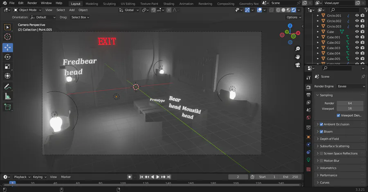This screenshot has height=192, width=368.
Task: Open the Output properties tab icon
Action: pyautogui.click(x=308, y=95)
